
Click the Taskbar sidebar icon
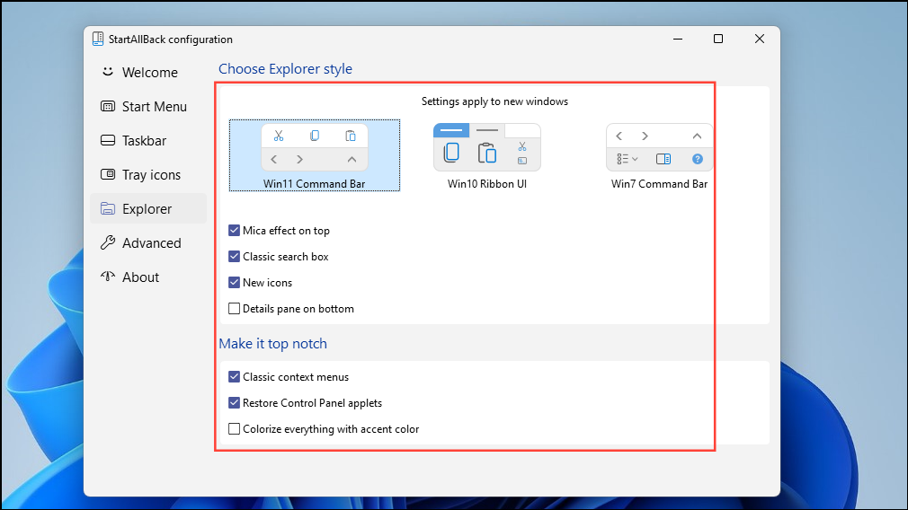(108, 140)
